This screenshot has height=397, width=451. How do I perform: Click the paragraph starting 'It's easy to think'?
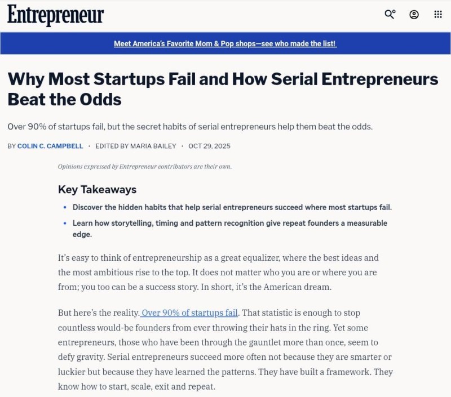(218, 272)
